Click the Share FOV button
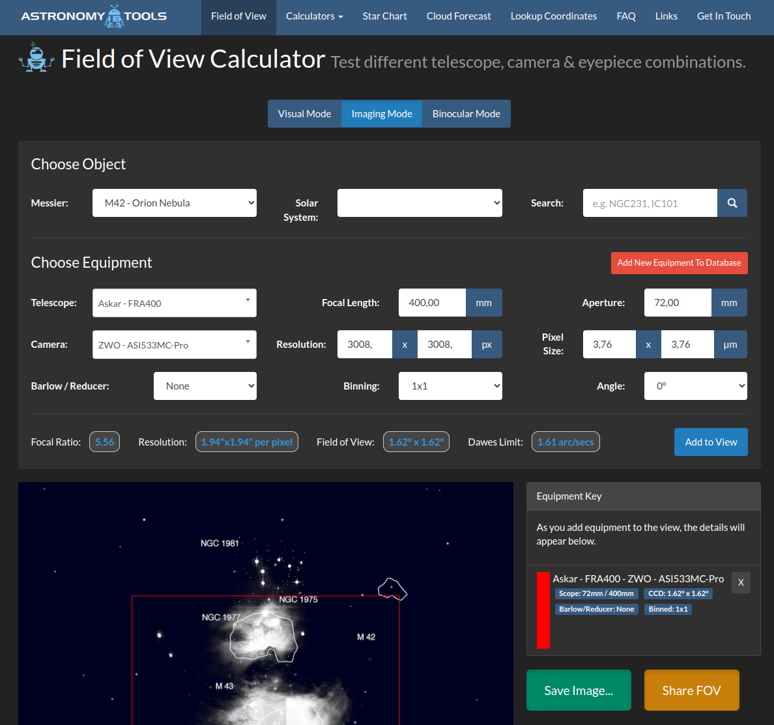774x725 pixels. click(x=691, y=690)
